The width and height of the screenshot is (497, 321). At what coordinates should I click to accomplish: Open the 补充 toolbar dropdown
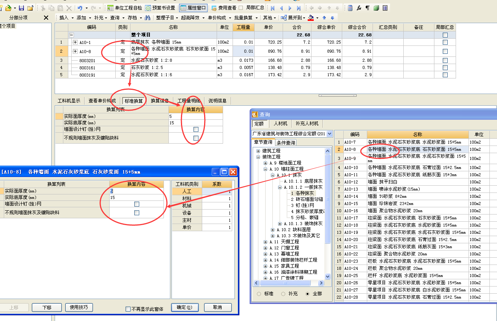101,17
